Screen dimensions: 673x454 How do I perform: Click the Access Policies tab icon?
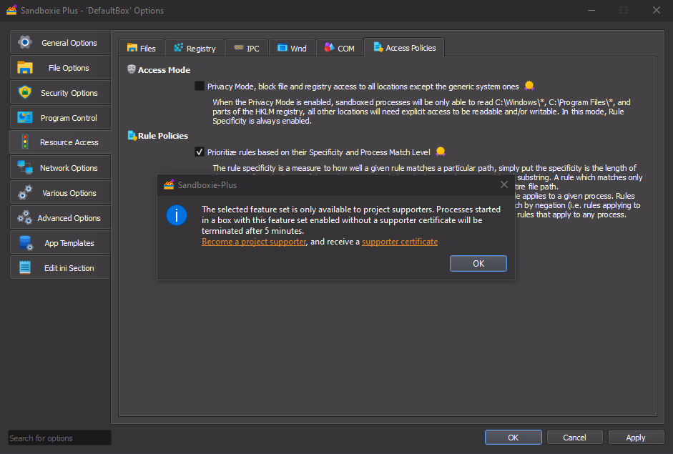tap(378, 47)
